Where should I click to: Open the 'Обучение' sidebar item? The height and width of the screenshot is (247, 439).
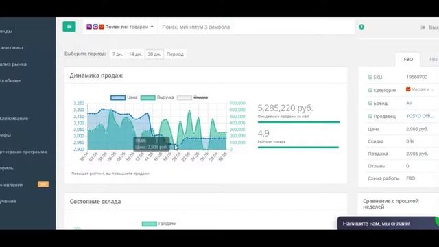coord(8,201)
